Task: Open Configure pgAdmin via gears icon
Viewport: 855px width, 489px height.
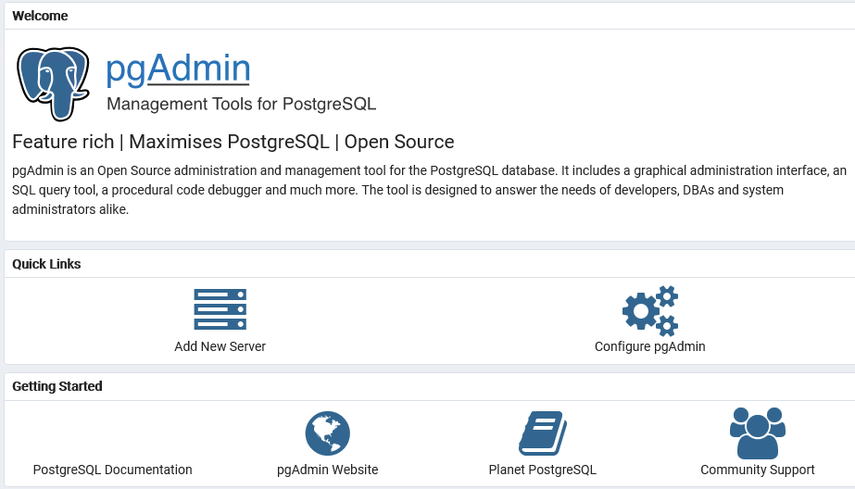Action: [x=649, y=310]
